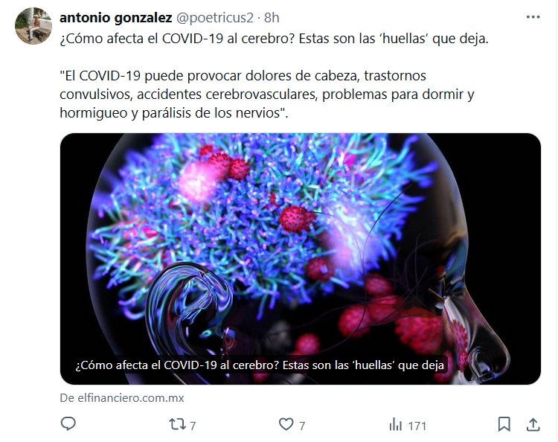This screenshot has height=442, width=558.
Task: View analytics via the bar chart icon
Action: (396, 425)
